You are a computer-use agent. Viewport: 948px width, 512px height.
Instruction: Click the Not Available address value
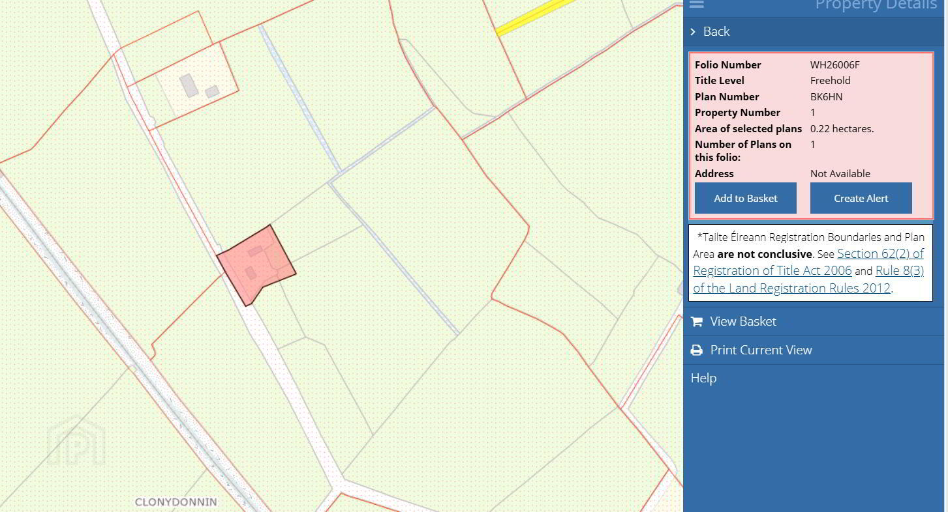[840, 173]
